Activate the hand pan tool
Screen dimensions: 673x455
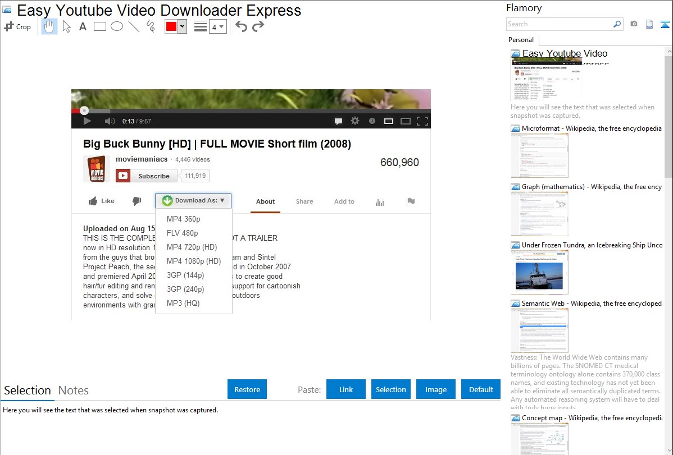pos(49,26)
